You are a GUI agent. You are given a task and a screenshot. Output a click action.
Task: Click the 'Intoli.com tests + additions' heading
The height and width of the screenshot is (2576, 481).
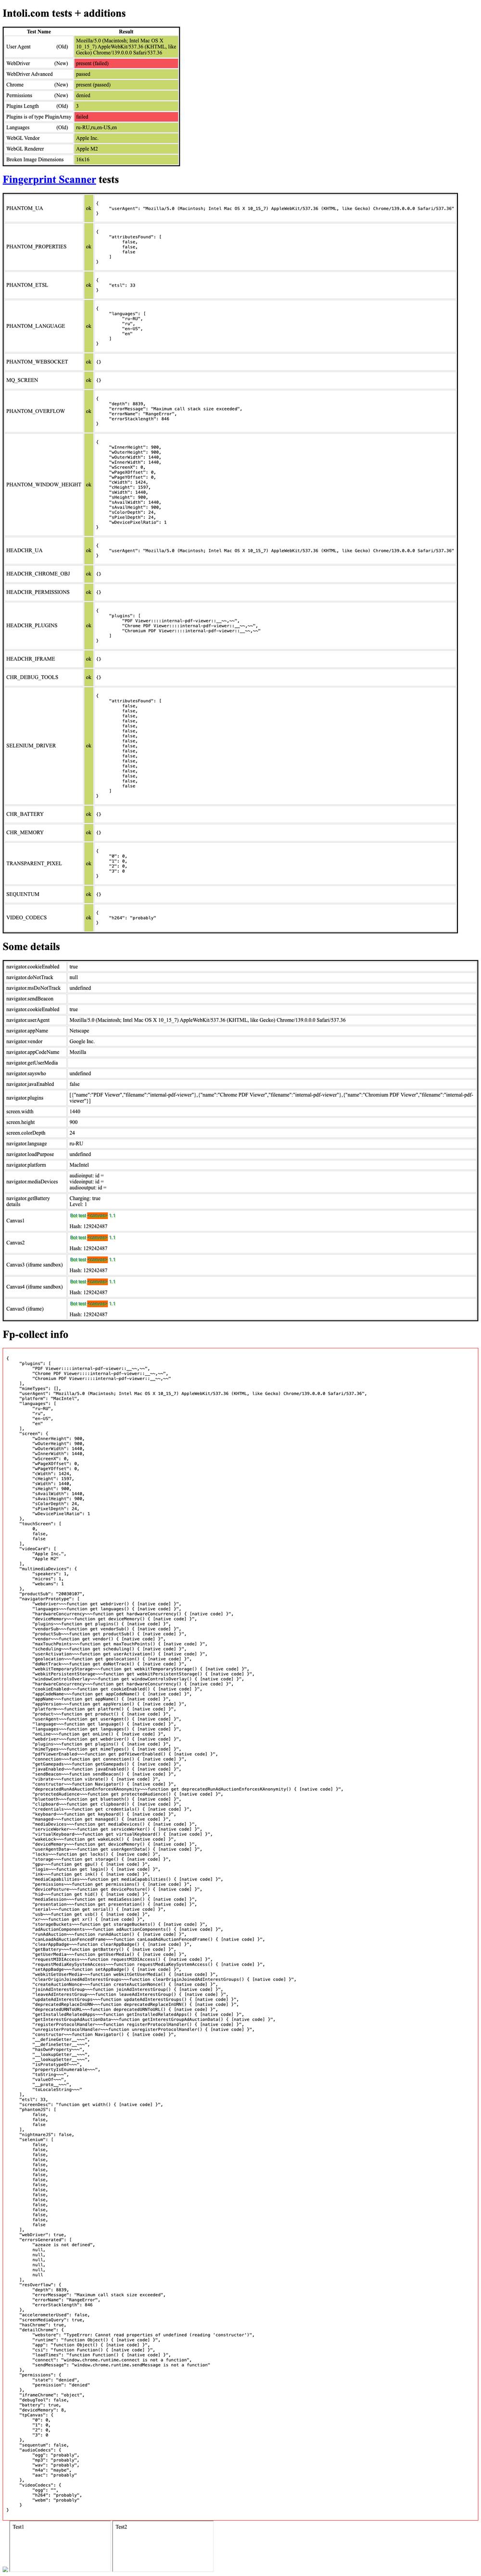(65, 14)
